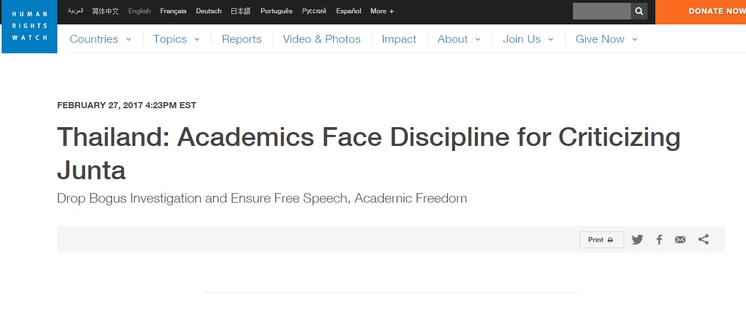Go to the Reports section
This screenshot has width=746, height=323.
pyautogui.click(x=241, y=39)
